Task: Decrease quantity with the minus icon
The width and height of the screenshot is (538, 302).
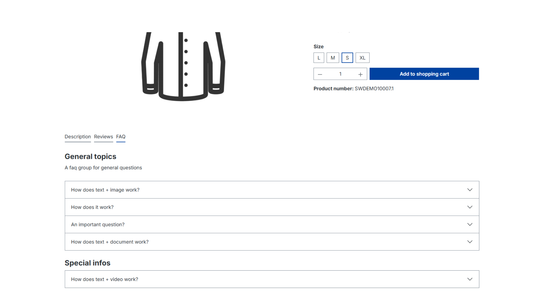Action: coord(320,74)
